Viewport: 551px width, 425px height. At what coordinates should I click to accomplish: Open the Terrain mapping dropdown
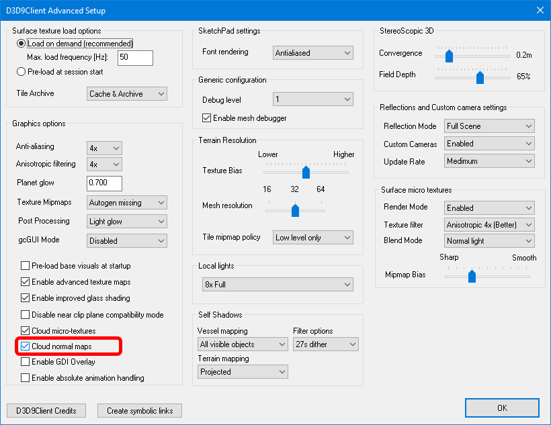pyautogui.click(x=243, y=371)
